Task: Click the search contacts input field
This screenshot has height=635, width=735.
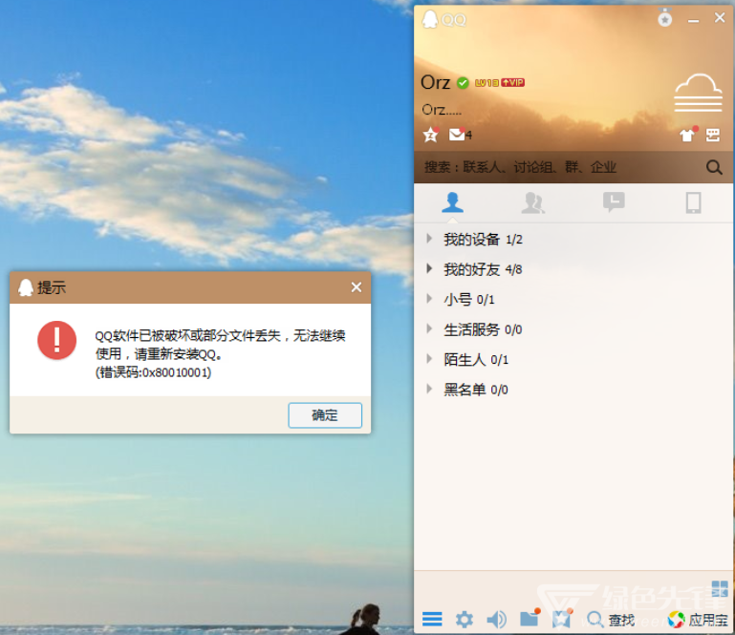Action: [x=558, y=167]
